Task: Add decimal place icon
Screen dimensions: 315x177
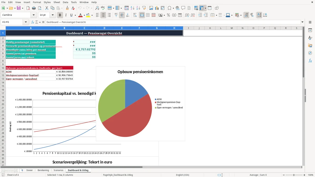Action: (x=187, y=15)
